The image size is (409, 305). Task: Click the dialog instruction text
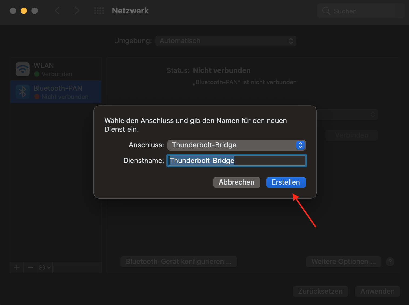(x=196, y=125)
